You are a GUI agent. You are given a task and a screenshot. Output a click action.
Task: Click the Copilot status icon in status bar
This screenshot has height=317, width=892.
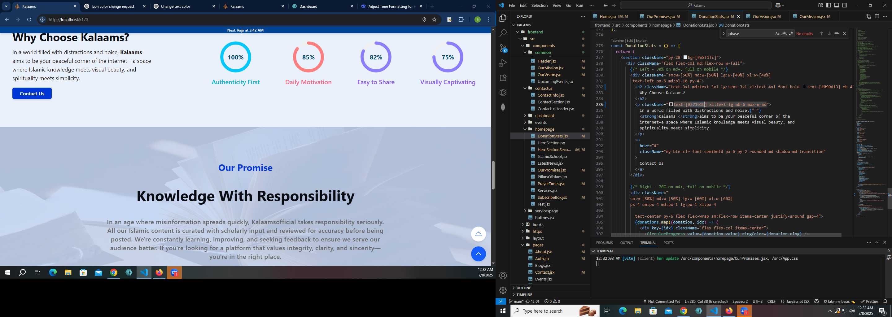tap(816, 301)
